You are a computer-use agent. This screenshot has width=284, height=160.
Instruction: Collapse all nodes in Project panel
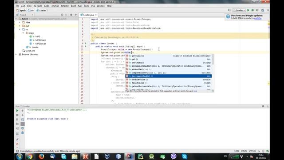coord(66,15)
